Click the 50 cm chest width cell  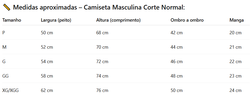coord(47,33)
